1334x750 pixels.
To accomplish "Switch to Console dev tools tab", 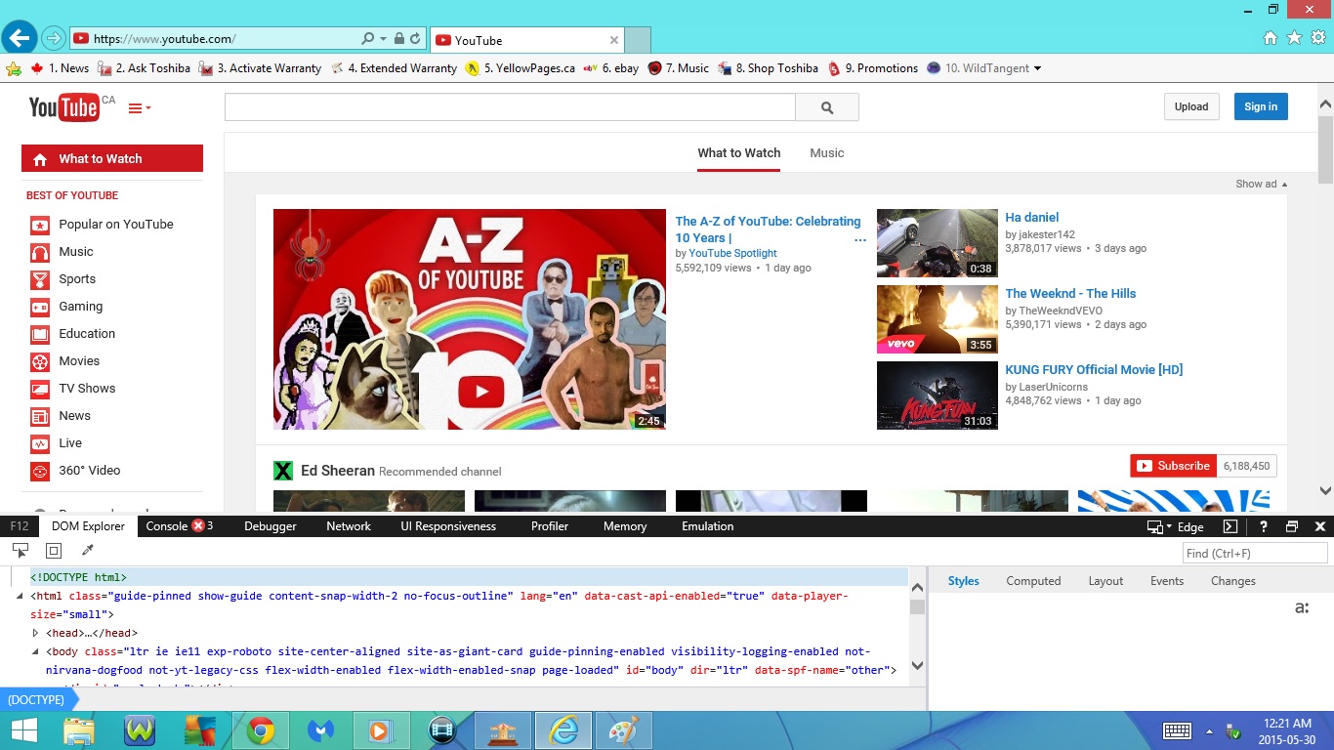I will (x=179, y=526).
